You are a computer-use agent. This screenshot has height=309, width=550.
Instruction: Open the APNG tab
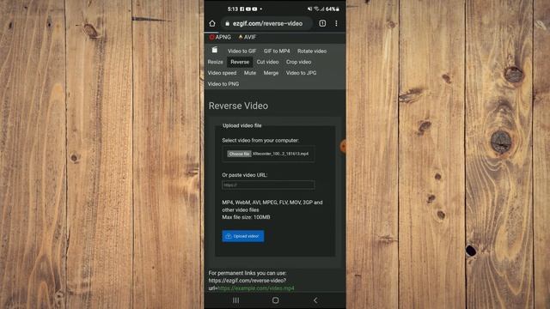point(220,37)
